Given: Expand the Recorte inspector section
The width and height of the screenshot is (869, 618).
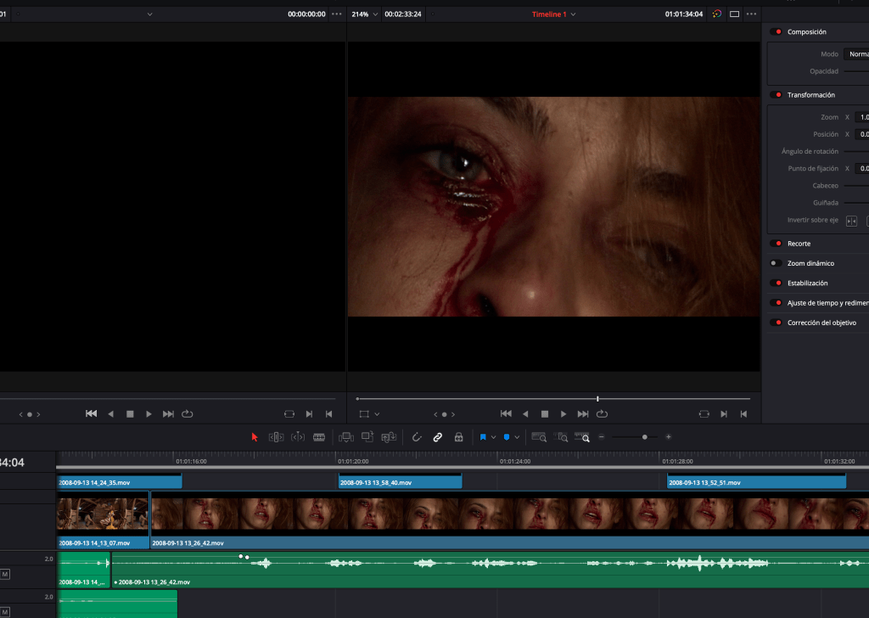Looking at the screenshot, I should click(799, 244).
